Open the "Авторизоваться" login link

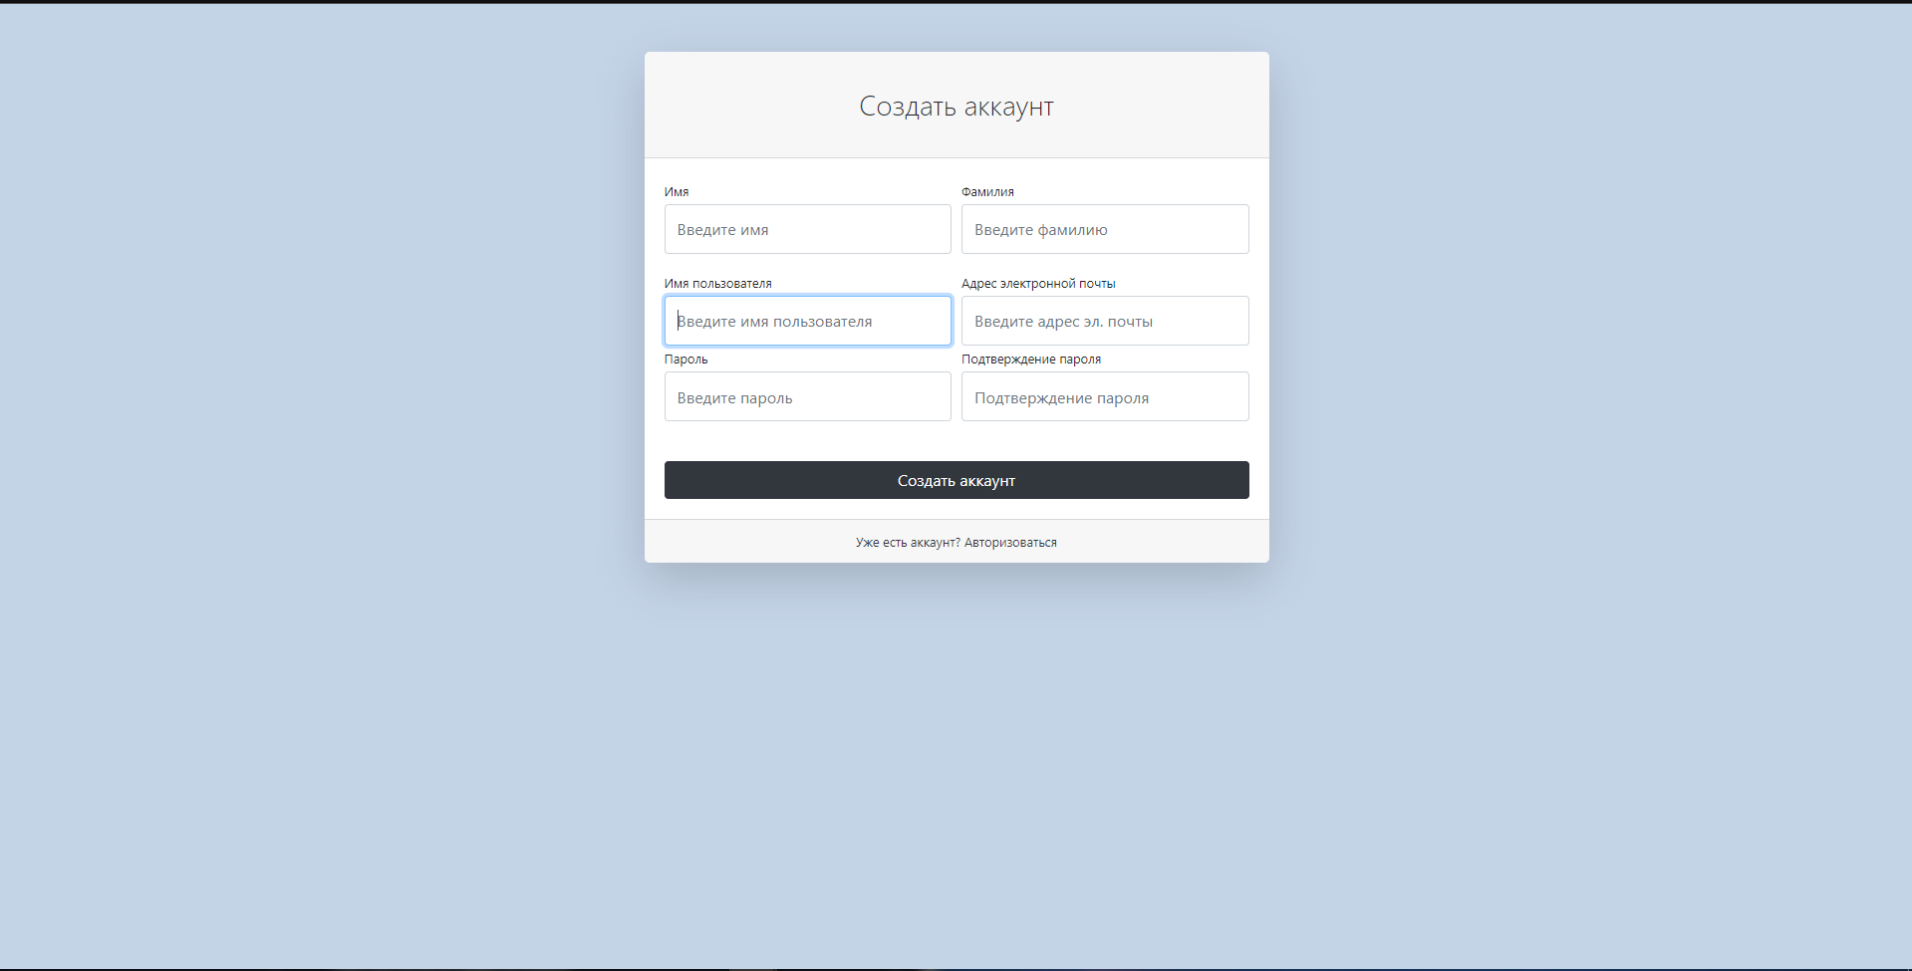(1010, 542)
